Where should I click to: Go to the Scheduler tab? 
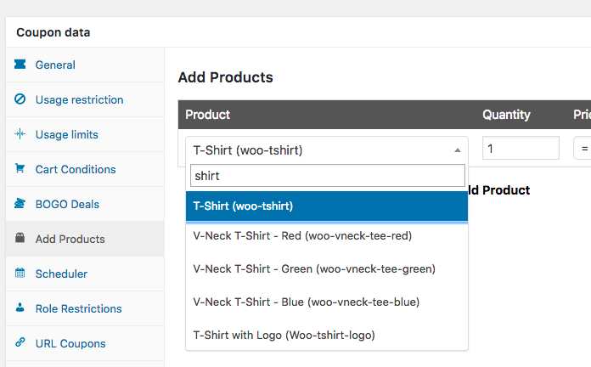[x=61, y=274]
